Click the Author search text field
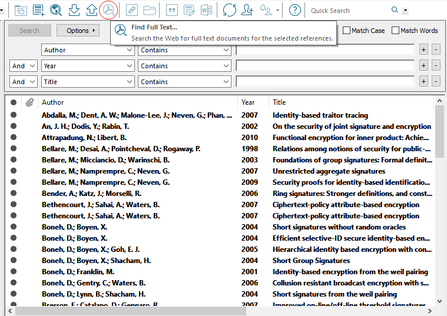This screenshot has width=447, height=316. (x=325, y=50)
